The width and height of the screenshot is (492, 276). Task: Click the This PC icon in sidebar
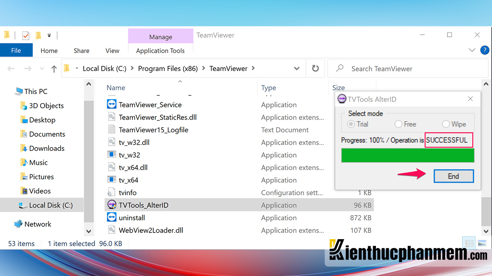(18, 91)
